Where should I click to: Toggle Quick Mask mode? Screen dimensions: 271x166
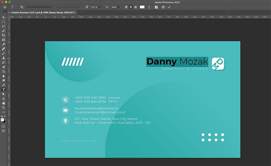[4, 126]
